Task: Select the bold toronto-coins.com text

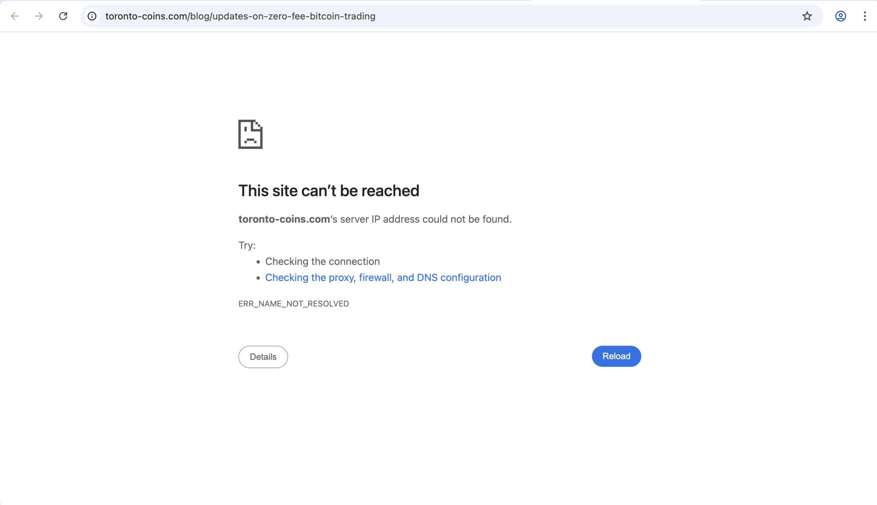Action: [283, 219]
